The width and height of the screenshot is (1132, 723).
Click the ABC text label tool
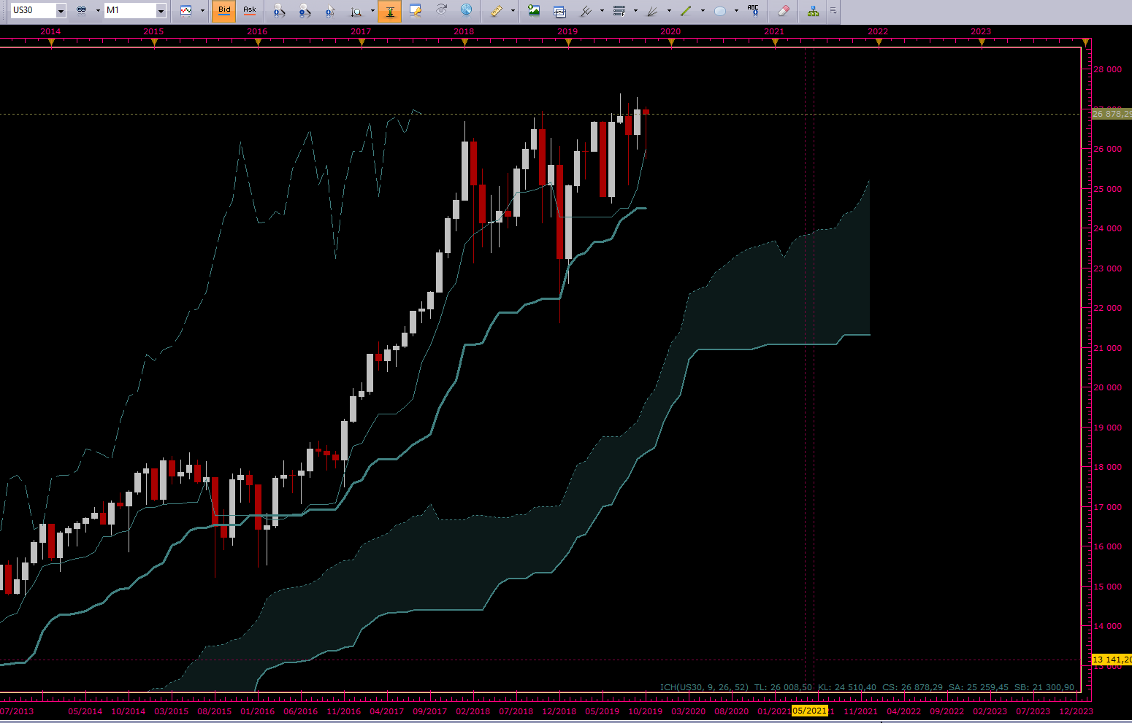pos(753,11)
